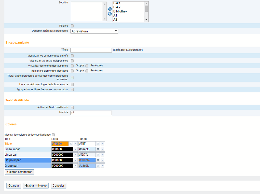Enable Agrupar horas libres checkbox
260x194 pixels.
[x=72, y=89]
